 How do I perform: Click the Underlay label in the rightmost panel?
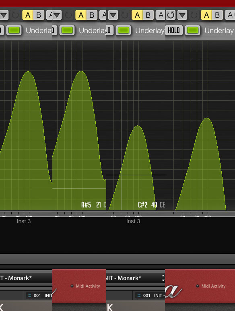point(219,31)
